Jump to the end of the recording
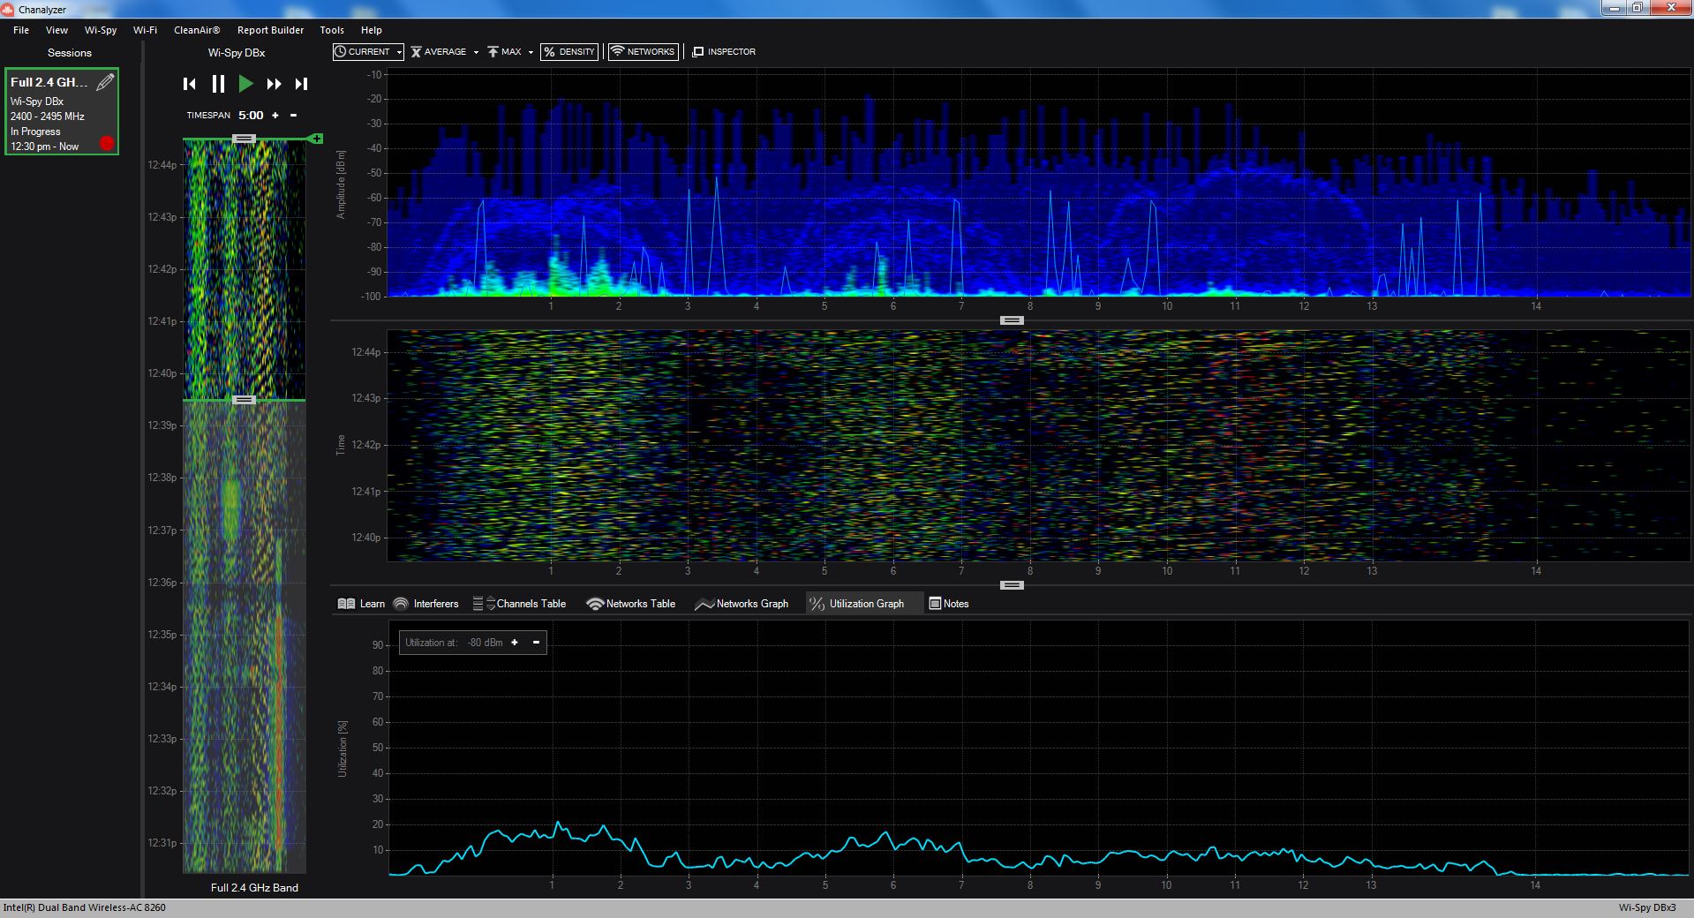The height and width of the screenshot is (918, 1694). pyautogui.click(x=301, y=84)
